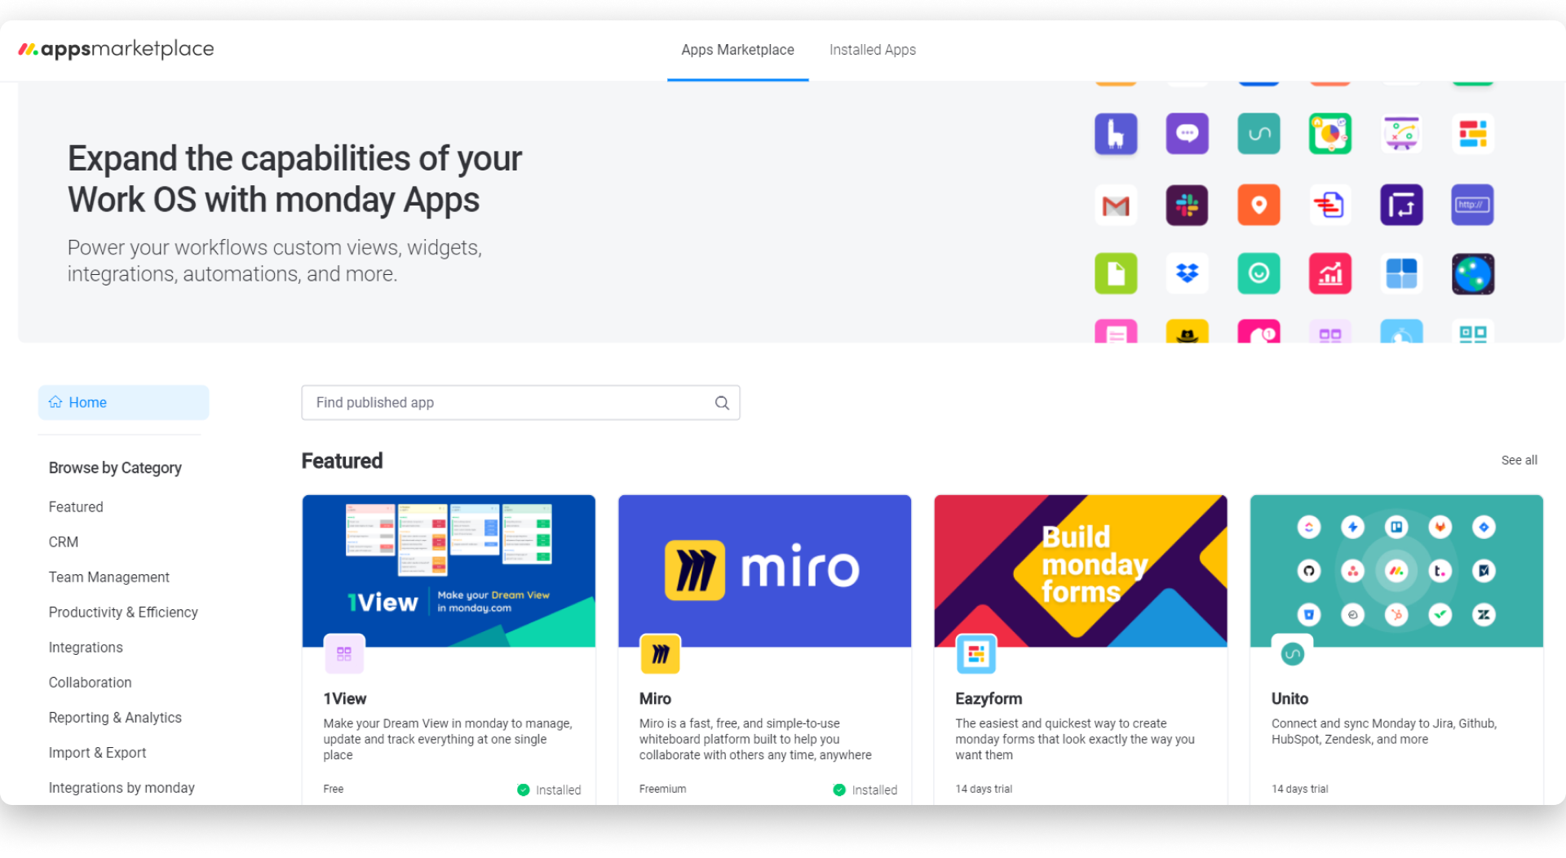Click the Dropbox icon in the banner grid
The width and height of the screenshot is (1566, 858).
(1187, 273)
